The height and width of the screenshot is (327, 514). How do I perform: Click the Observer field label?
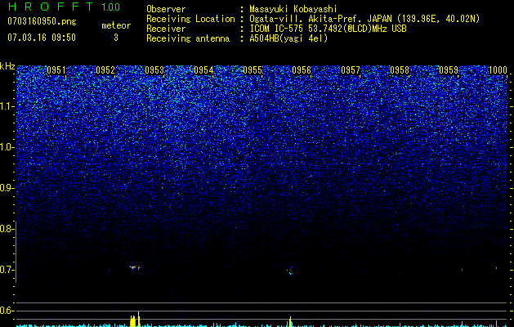pos(166,9)
